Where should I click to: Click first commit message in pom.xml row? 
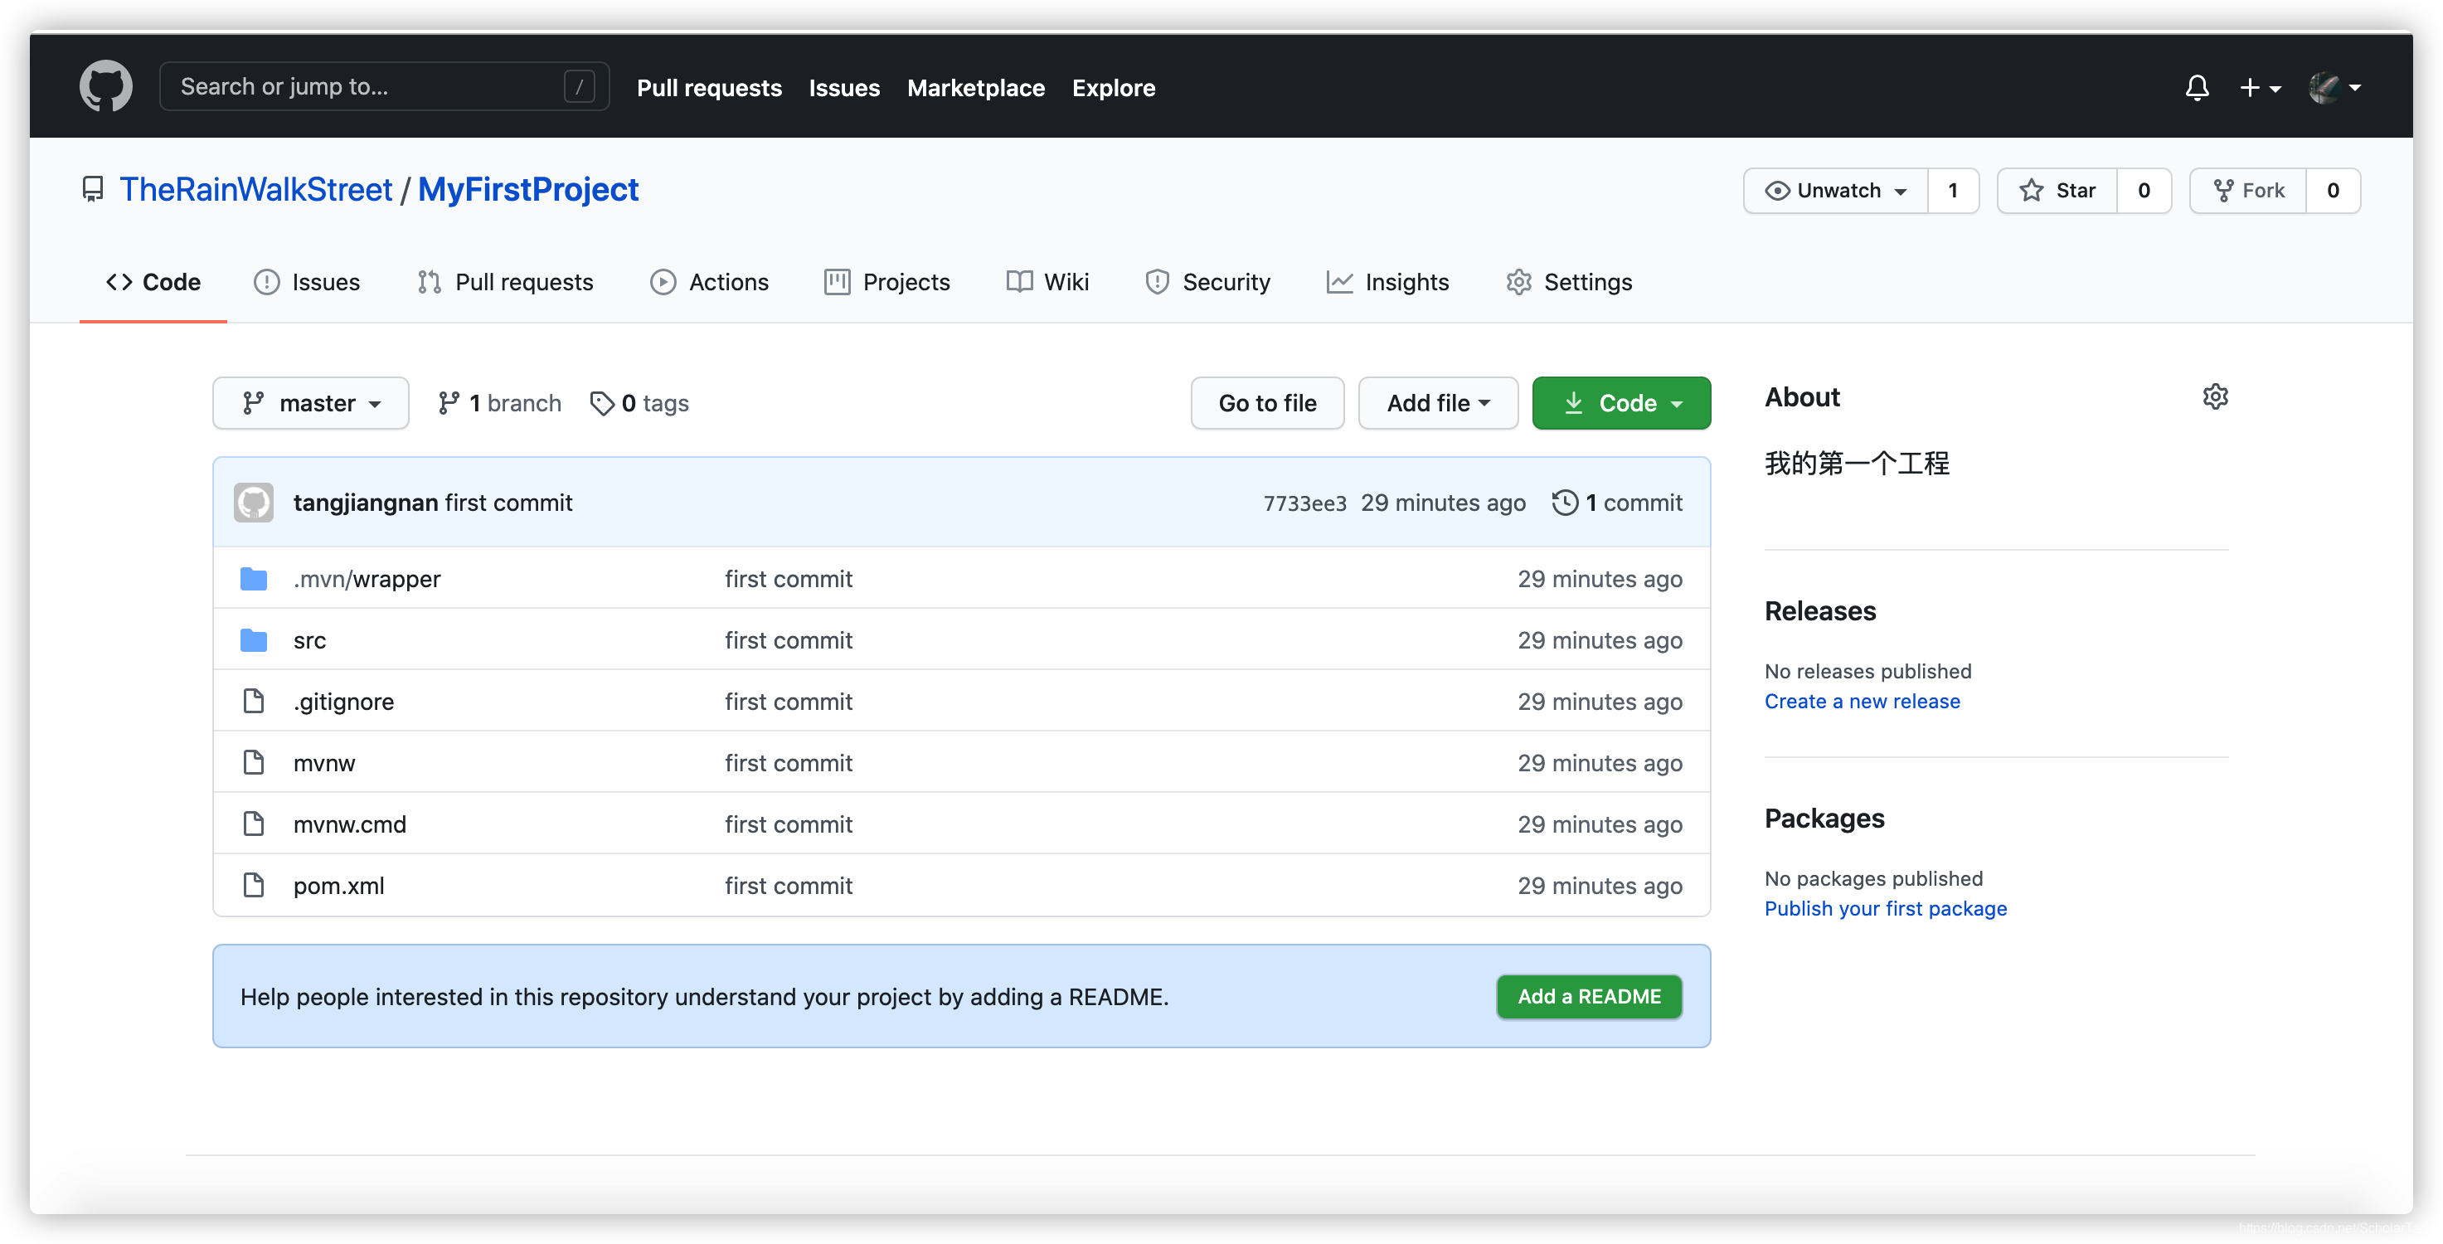788,886
